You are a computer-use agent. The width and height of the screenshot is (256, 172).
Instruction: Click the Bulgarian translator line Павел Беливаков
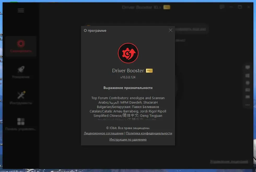[128, 107]
